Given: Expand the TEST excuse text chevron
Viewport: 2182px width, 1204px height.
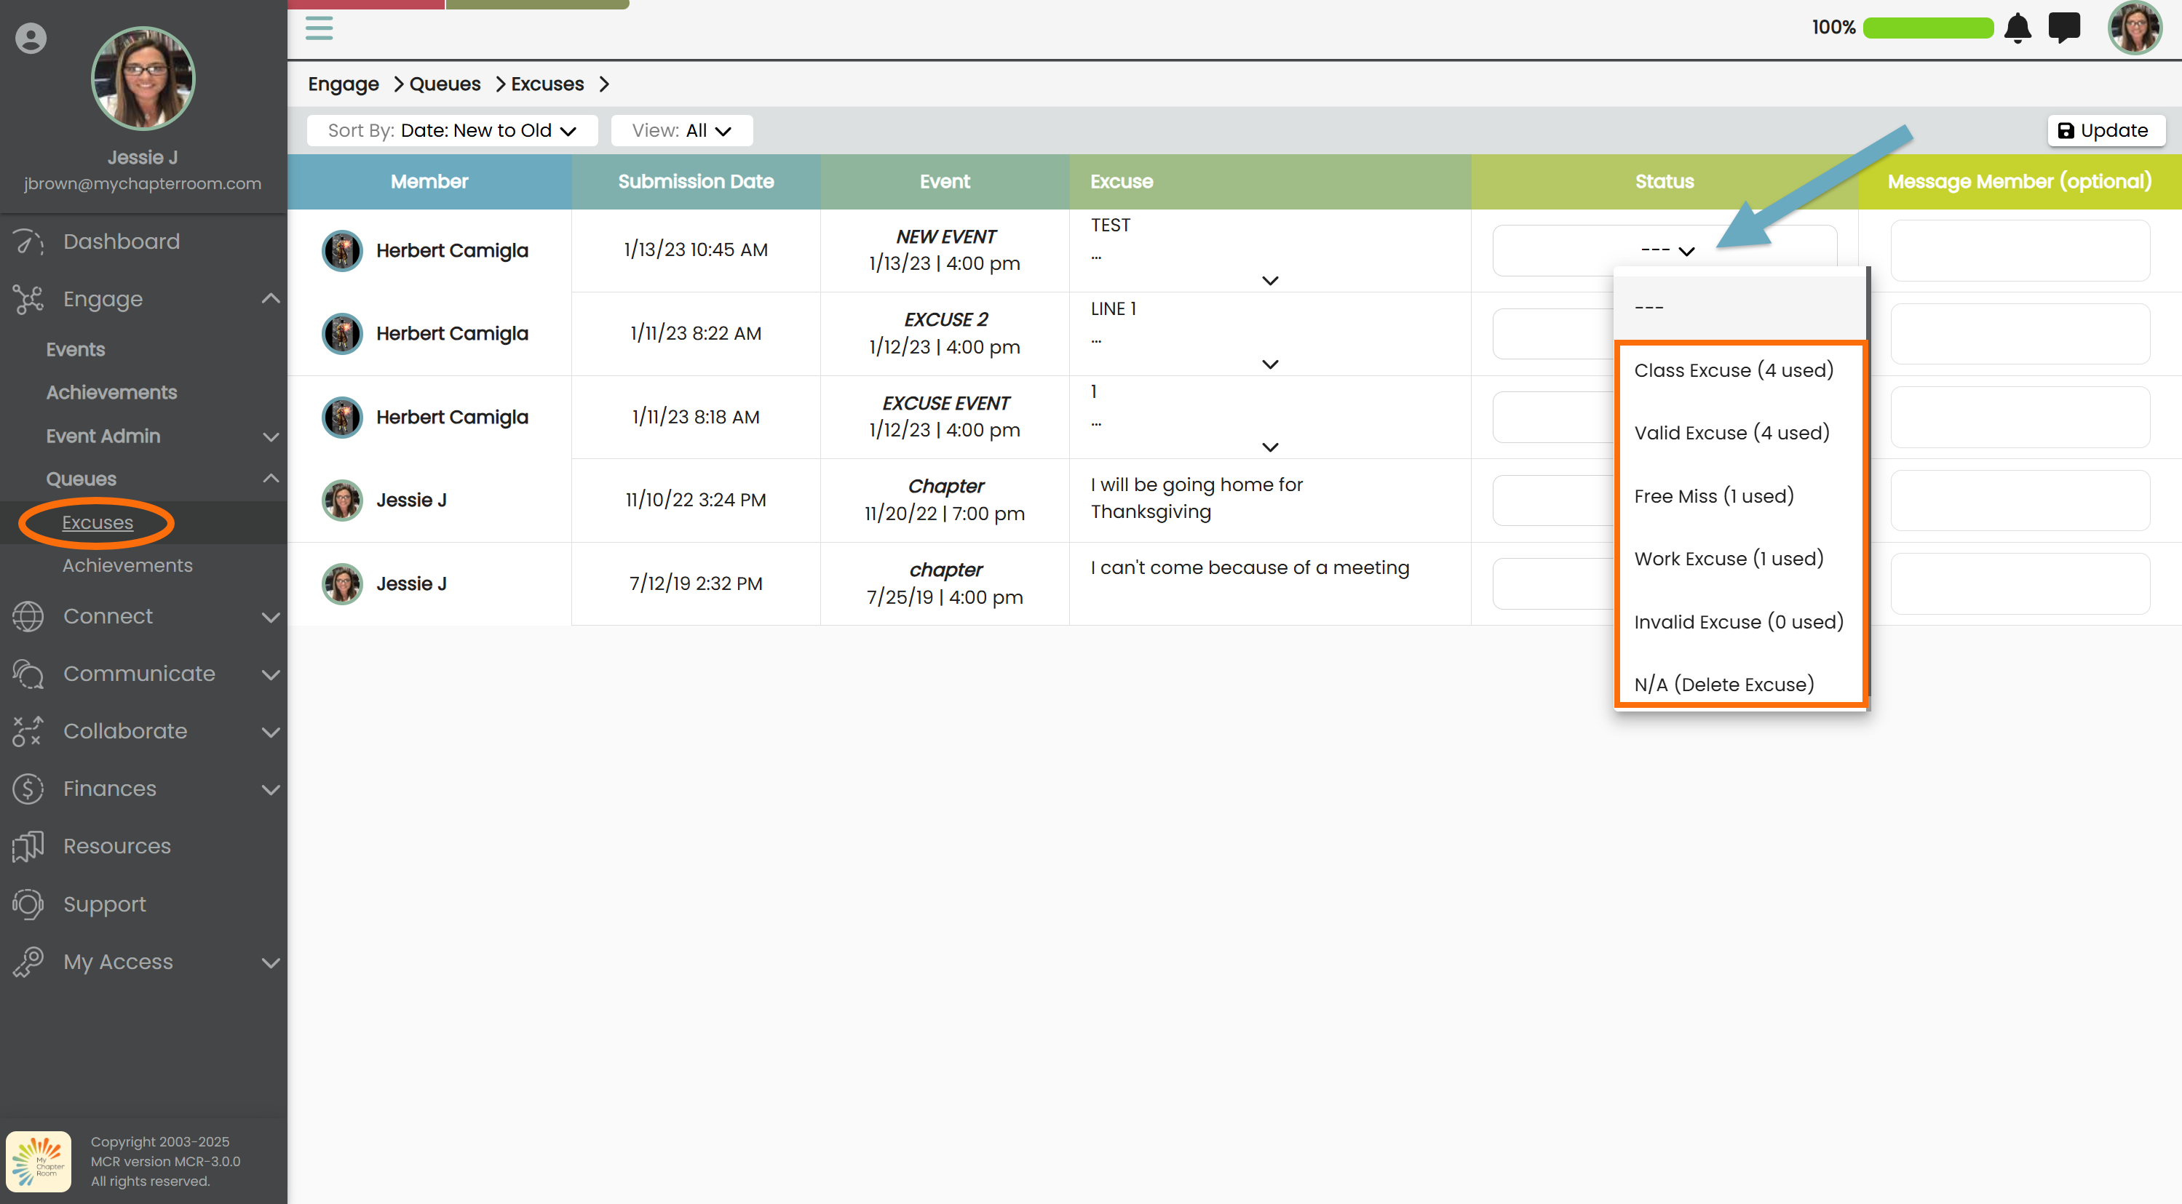Looking at the screenshot, I should pyautogui.click(x=1270, y=280).
